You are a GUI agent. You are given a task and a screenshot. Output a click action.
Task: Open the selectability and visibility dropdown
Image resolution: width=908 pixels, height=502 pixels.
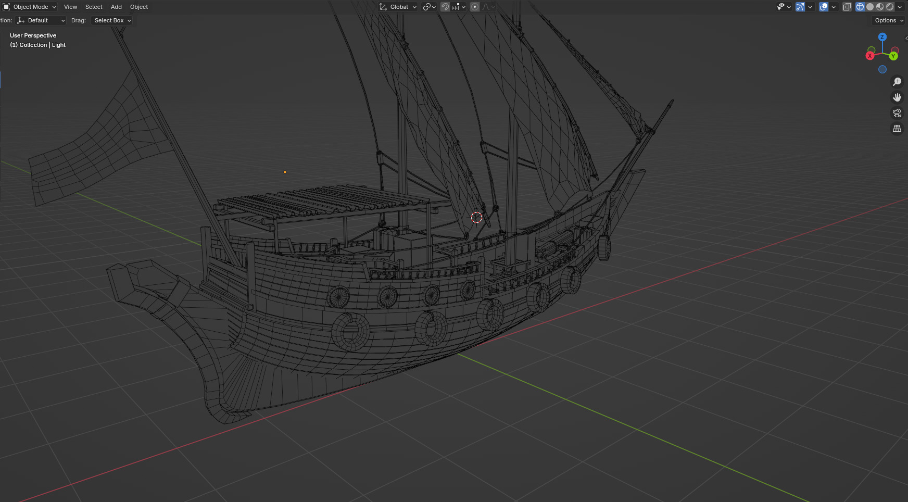[784, 7]
